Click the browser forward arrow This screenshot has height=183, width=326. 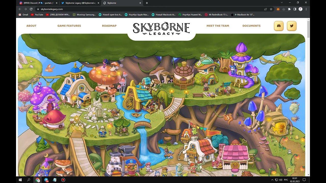click(25, 9)
